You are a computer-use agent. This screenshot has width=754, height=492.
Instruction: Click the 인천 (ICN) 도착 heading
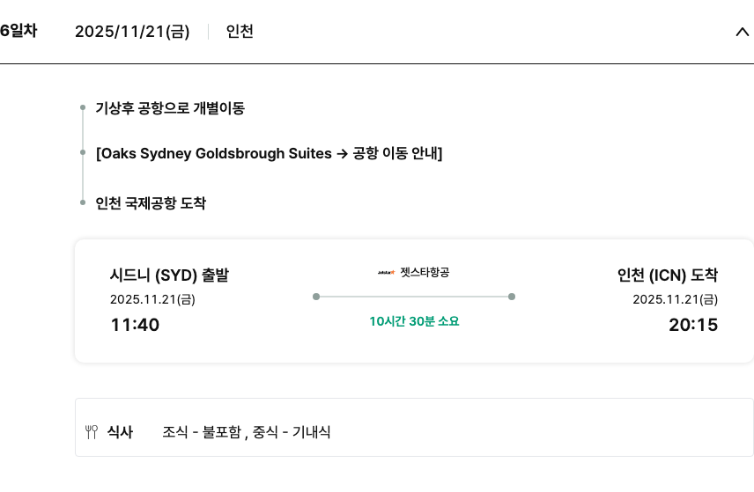[667, 275]
